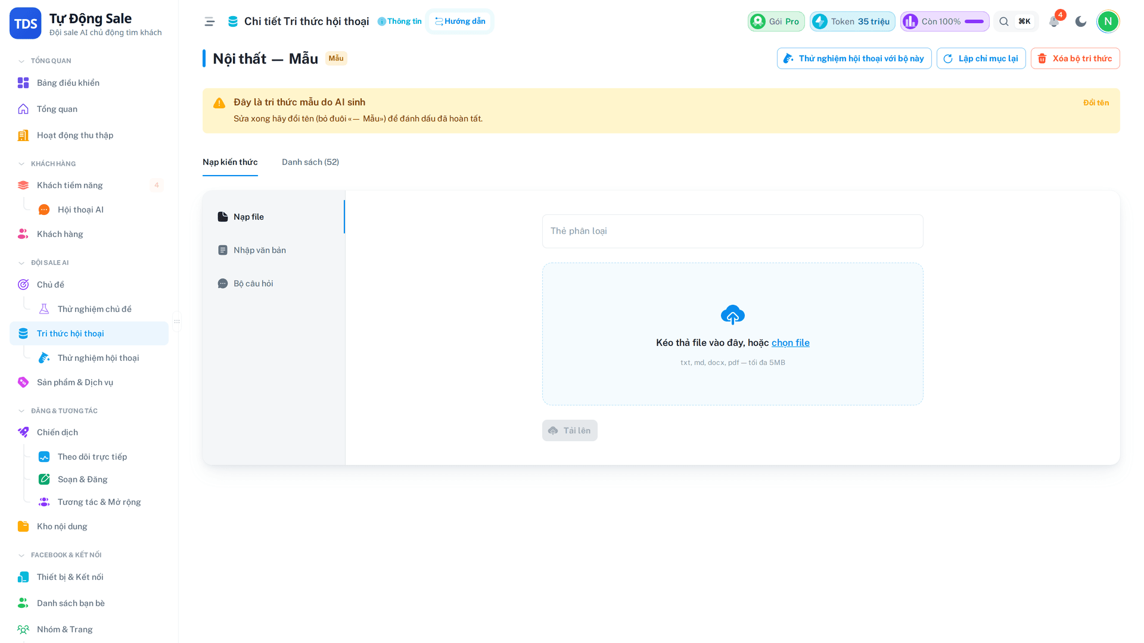Focus the Thẻ phân loại input field
The height and width of the screenshot is (643, 1144).
(x=732, y=231)
